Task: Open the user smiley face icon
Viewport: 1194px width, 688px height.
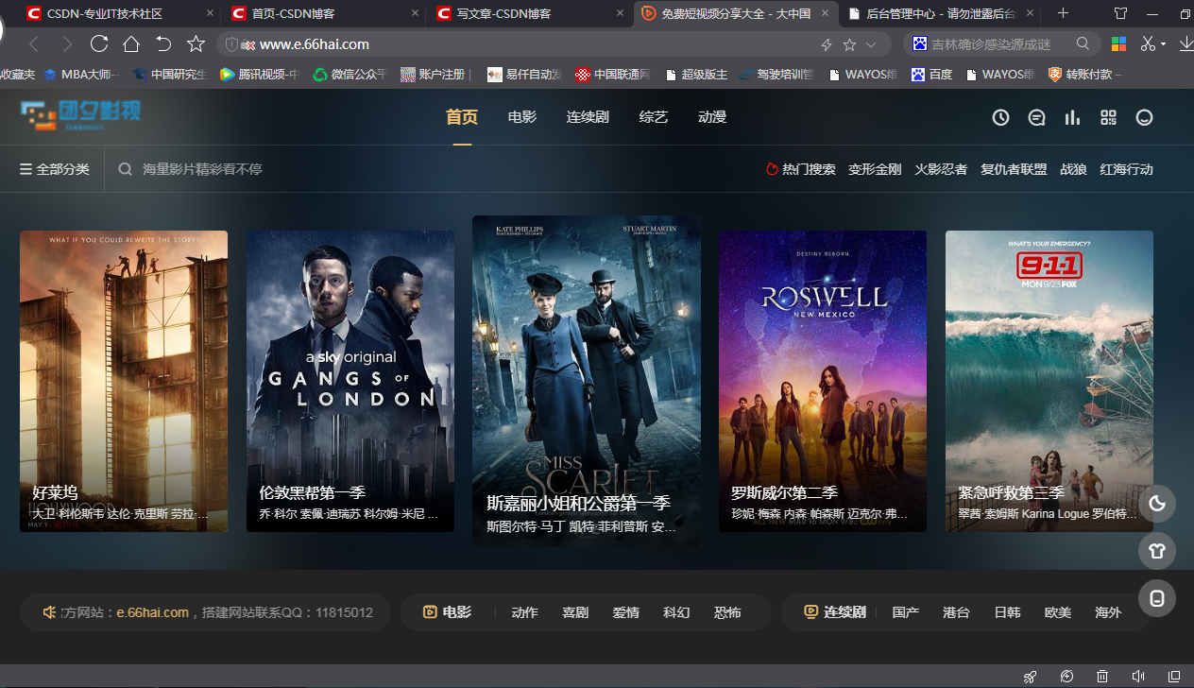Action: coord(1145,118)
